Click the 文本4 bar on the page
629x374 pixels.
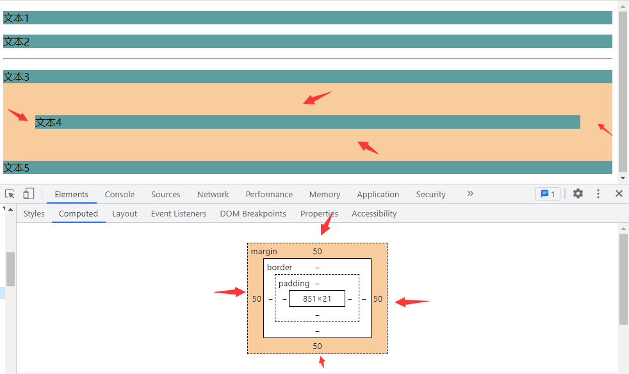click(307, 122)
